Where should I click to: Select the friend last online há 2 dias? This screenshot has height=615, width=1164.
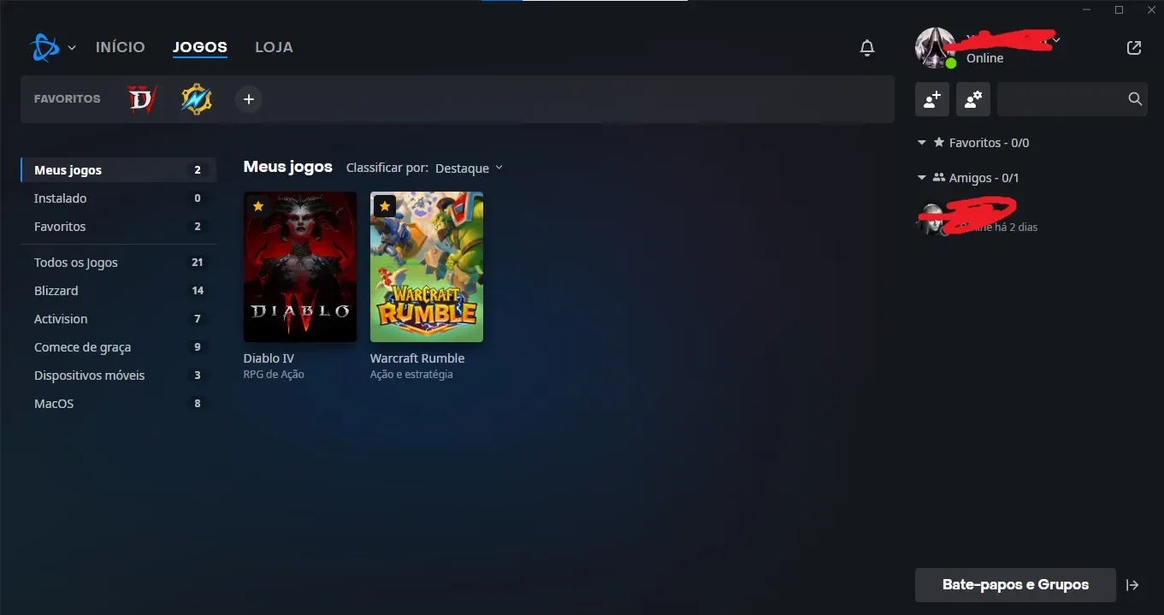(1031, 219)
